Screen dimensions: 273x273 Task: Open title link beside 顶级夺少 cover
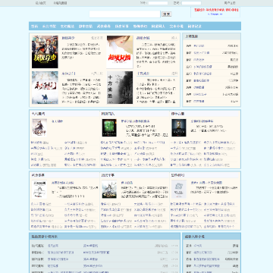click(68, 38)
